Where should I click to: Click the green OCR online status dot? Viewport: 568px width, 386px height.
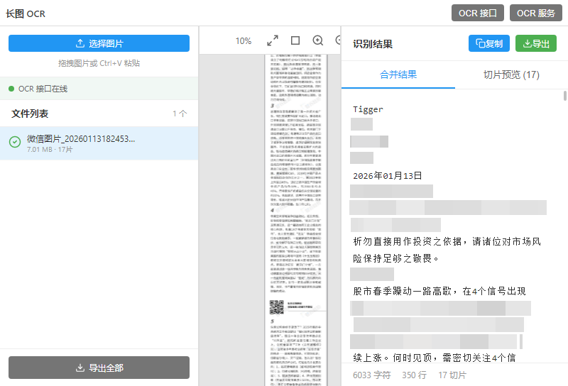point(11,89)
